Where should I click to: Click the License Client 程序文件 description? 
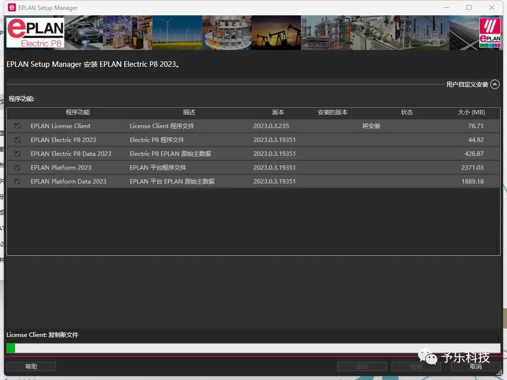[162, 126]
